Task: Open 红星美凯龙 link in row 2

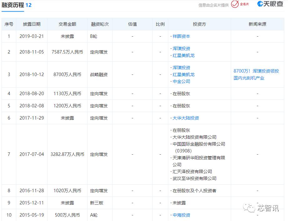Action: [x=184, y=55]
